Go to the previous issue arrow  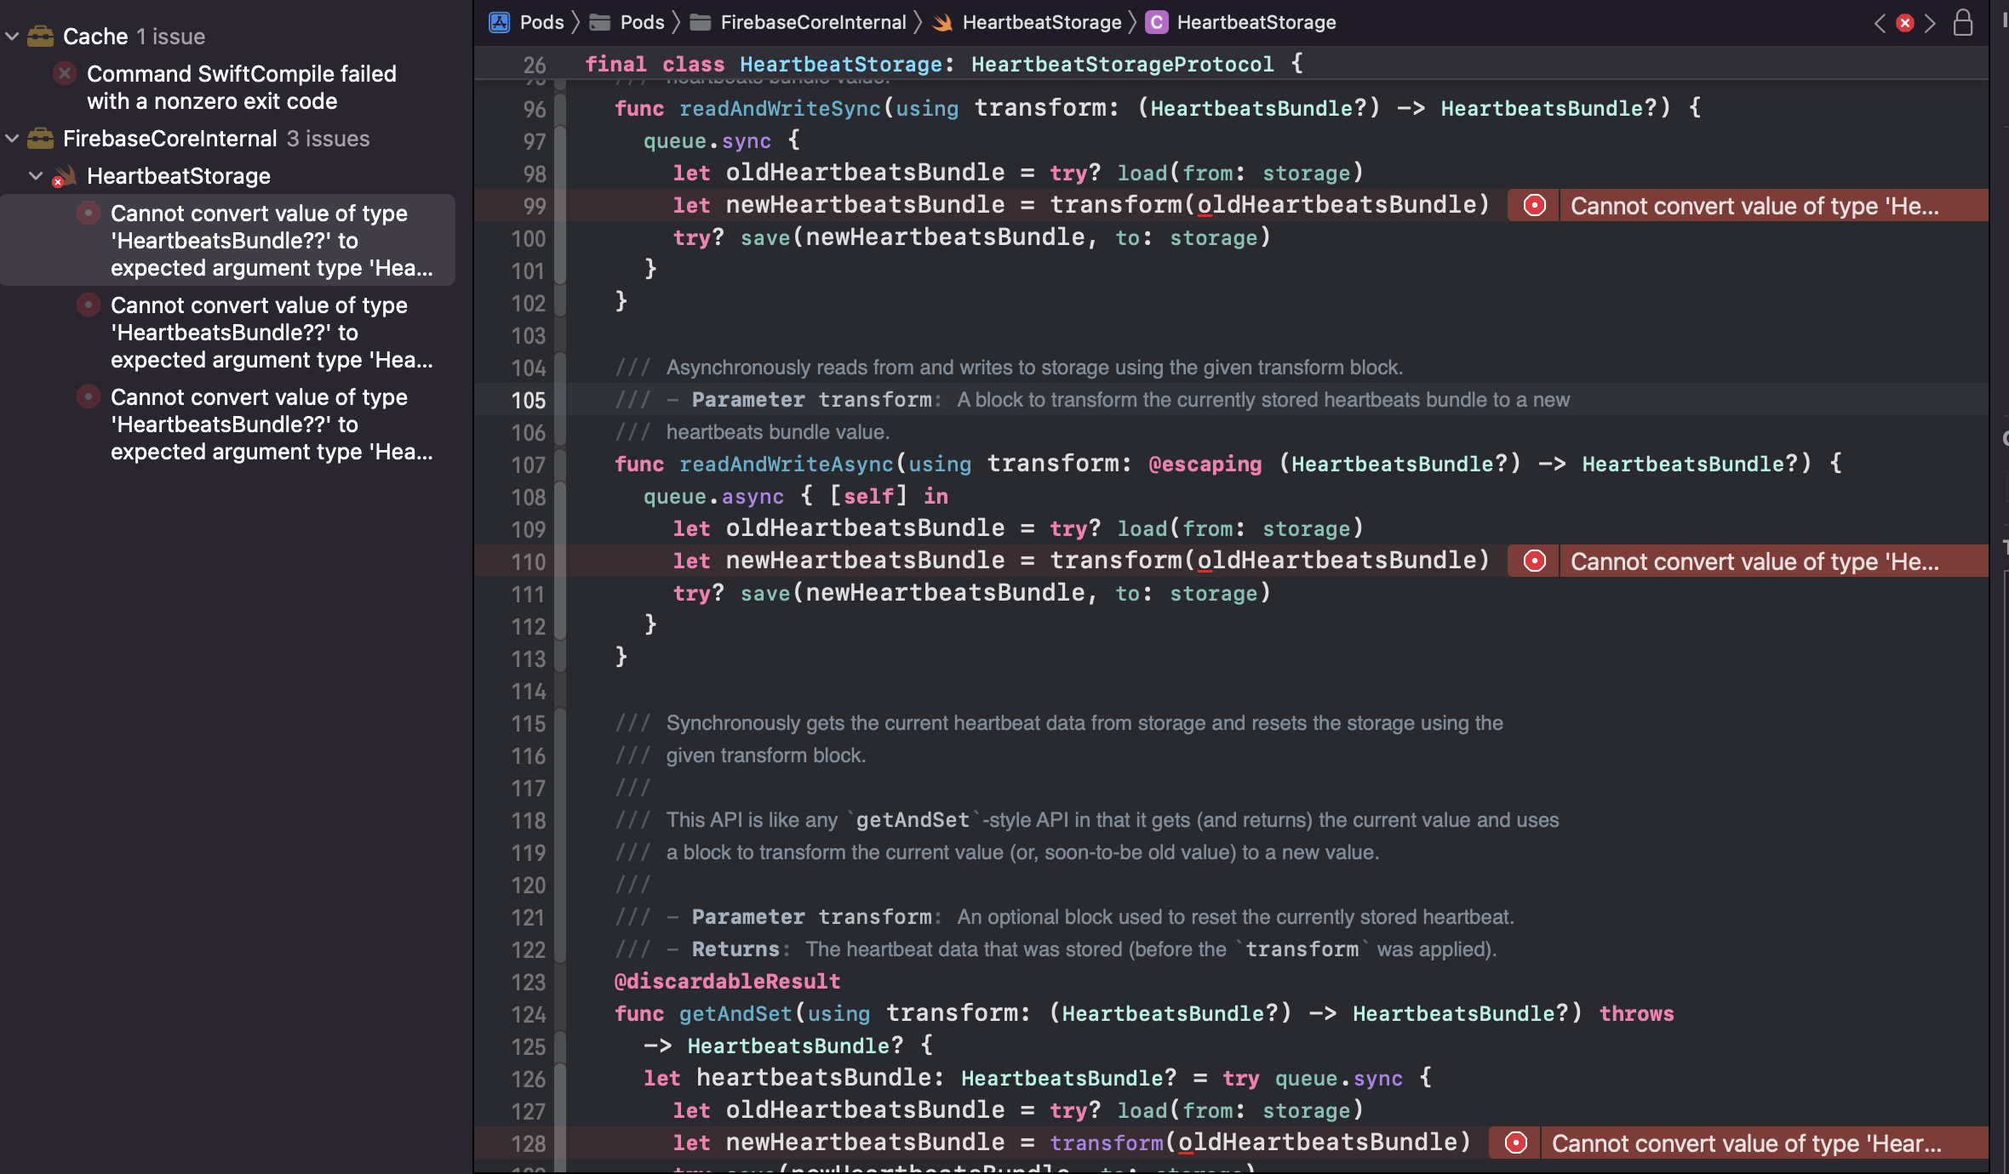(1880, 23)
